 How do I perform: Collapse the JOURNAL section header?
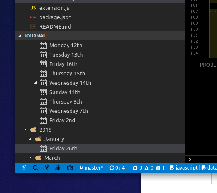coord(100,36)
